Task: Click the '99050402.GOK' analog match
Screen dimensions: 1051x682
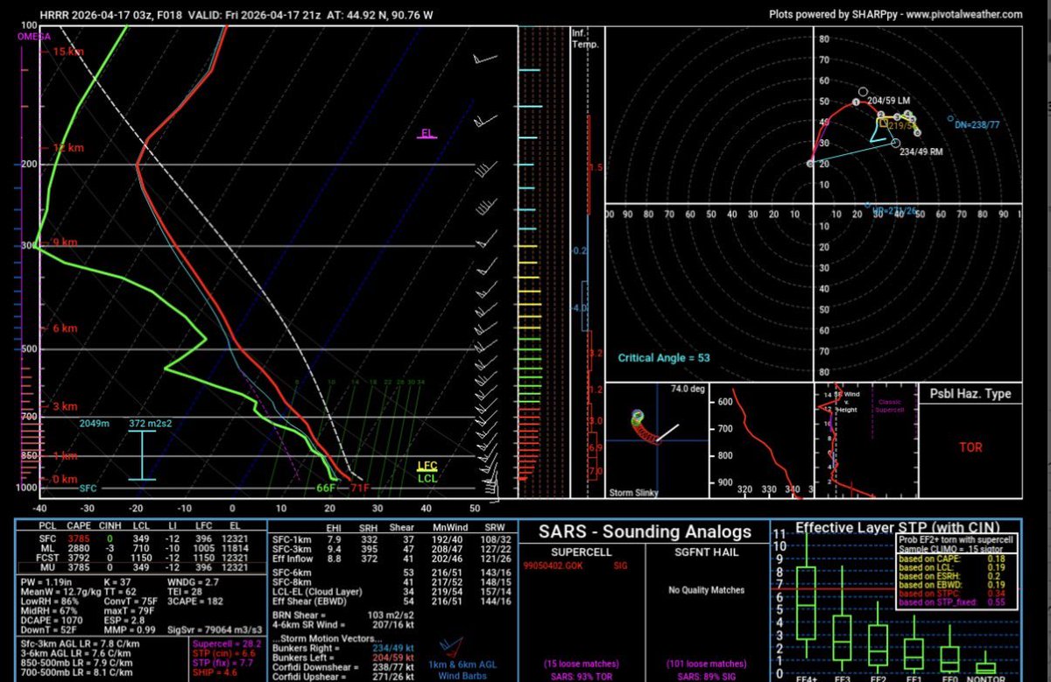Action: click(x=553, y=566)
